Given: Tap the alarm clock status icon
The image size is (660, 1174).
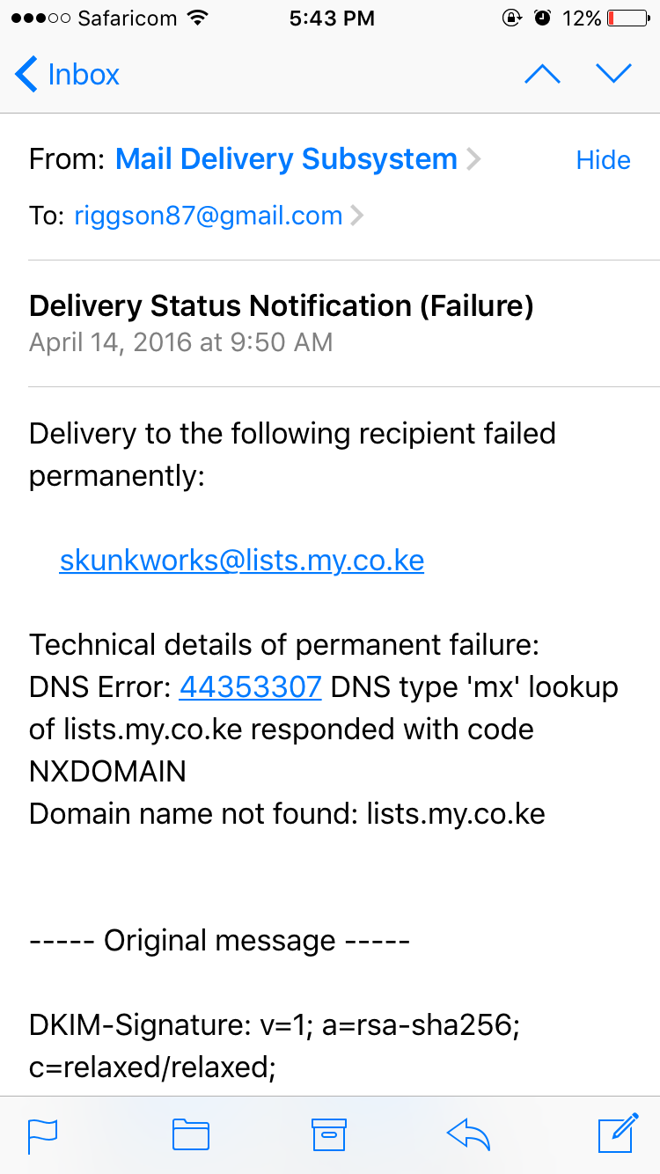Looking at the screenshot, I should (543, 18).
